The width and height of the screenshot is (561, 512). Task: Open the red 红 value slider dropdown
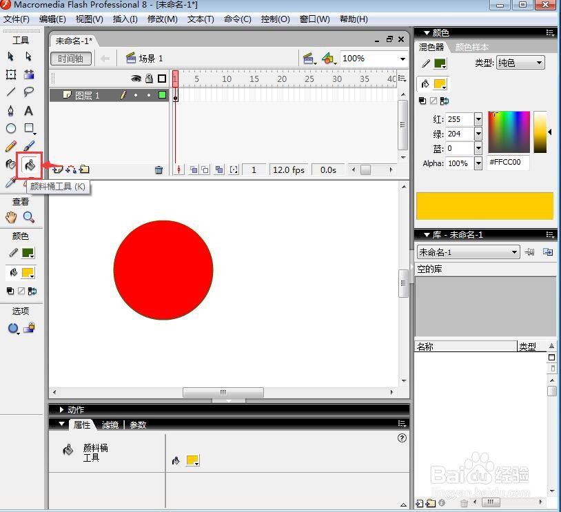pos(478,119)
